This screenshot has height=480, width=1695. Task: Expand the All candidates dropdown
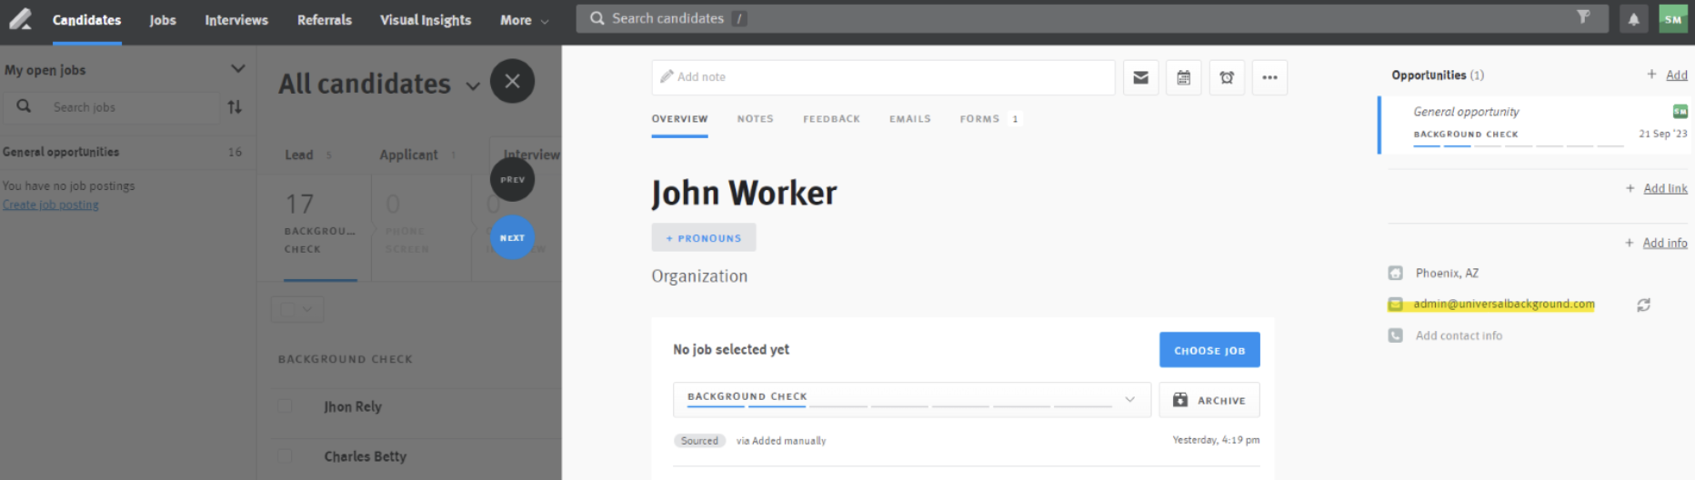(x=473, y=86)
